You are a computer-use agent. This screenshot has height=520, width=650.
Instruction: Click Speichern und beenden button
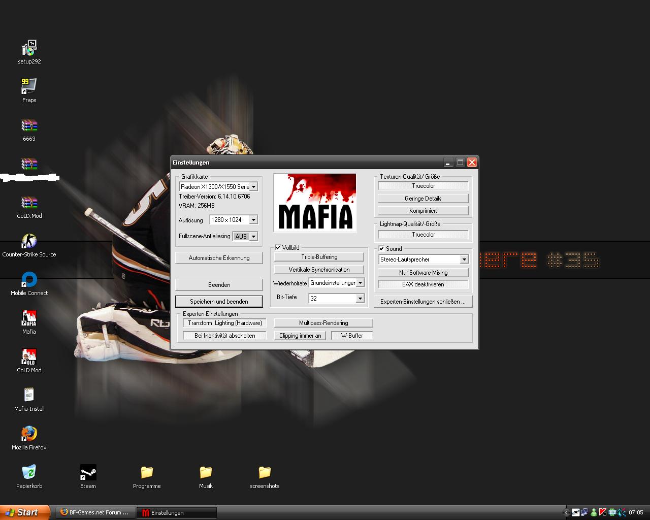[x=219, y=302]
